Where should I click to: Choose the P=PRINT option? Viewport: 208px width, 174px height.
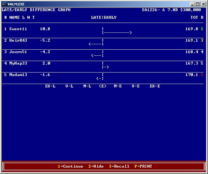143,166
